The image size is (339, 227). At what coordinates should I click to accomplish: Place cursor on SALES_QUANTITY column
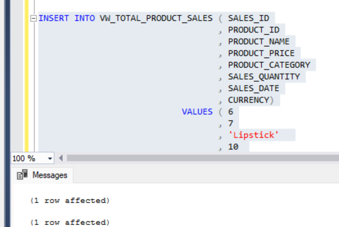pyautogui.click(x=264, y=76)
